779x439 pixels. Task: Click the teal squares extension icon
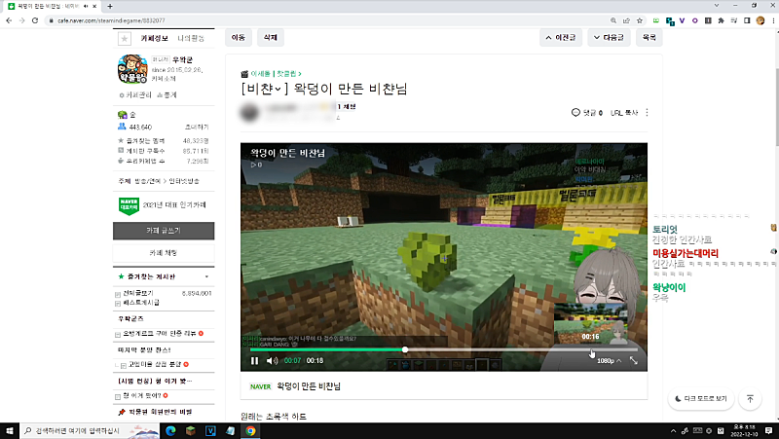pos(670,20)
